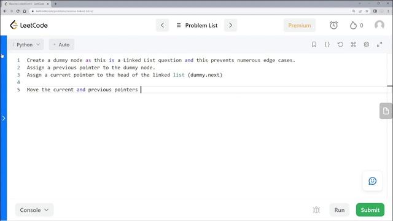Close the LeetCode browser tab
393x221 pixels.
click(x=48, y=4)
